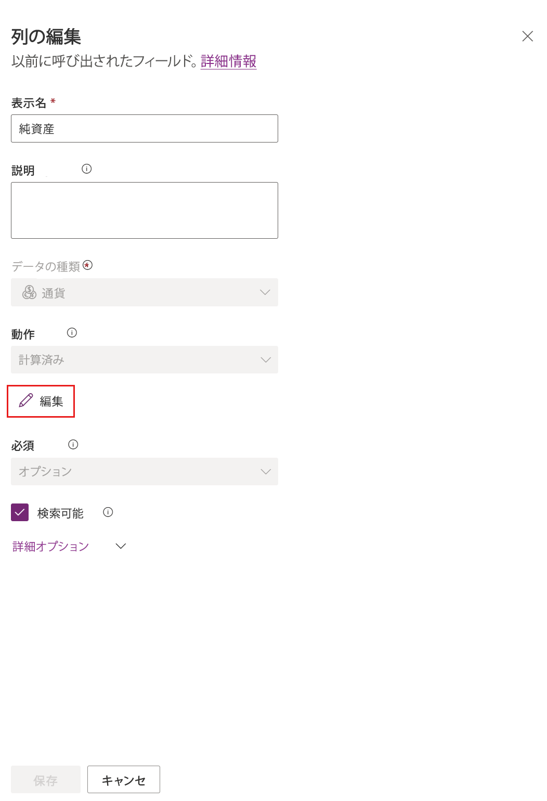The height and width of the screenshot is (801, 547).
Task: Click inside the empty 説明 description box
Action: [x=144, y=210]
